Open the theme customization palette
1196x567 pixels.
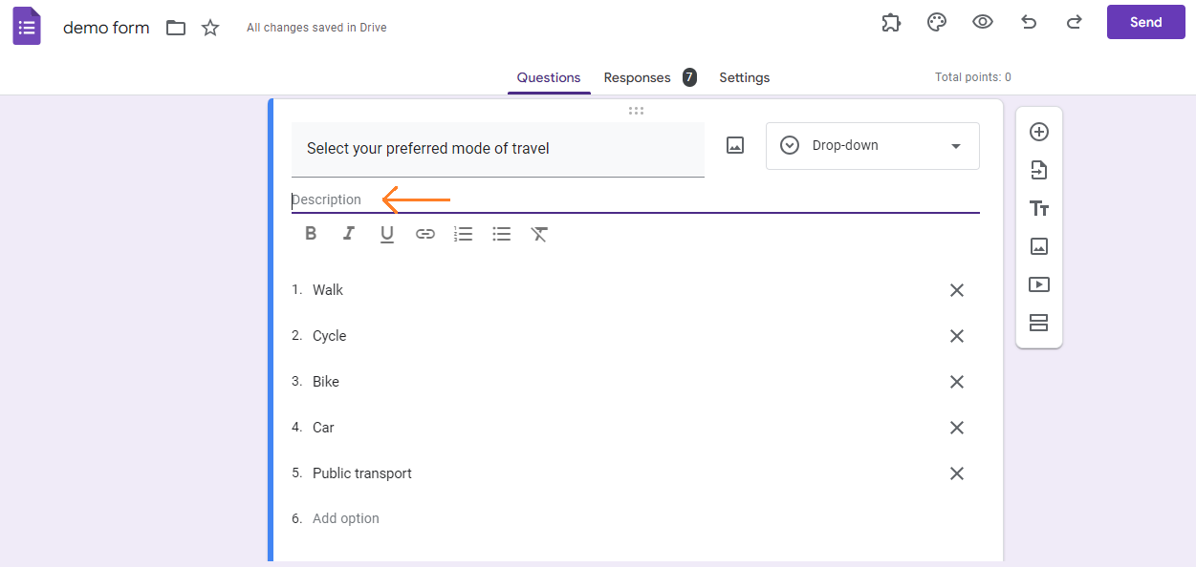(x=936, y=22)
